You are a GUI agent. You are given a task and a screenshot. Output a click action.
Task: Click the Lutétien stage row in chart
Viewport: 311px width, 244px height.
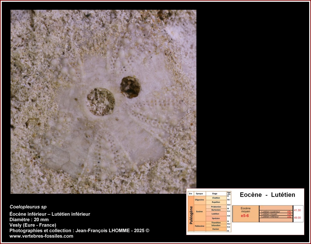coord(216,214)
